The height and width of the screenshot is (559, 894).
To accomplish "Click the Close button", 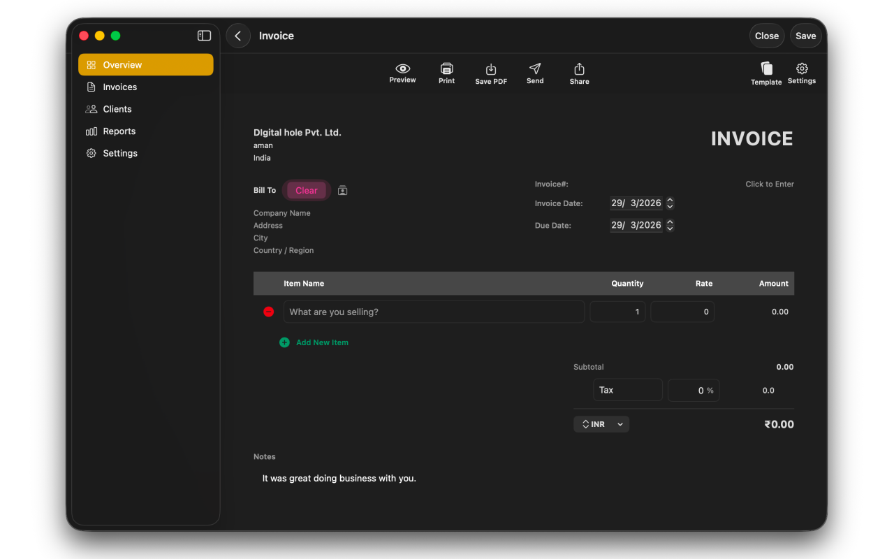I will [767, 36].
